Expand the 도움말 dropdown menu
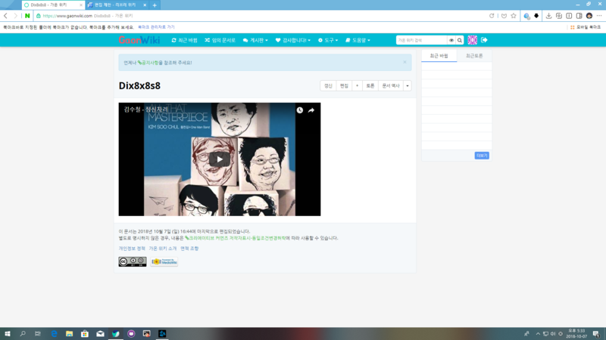The height and width of the screenshot is (340, 606). (358, 40)
